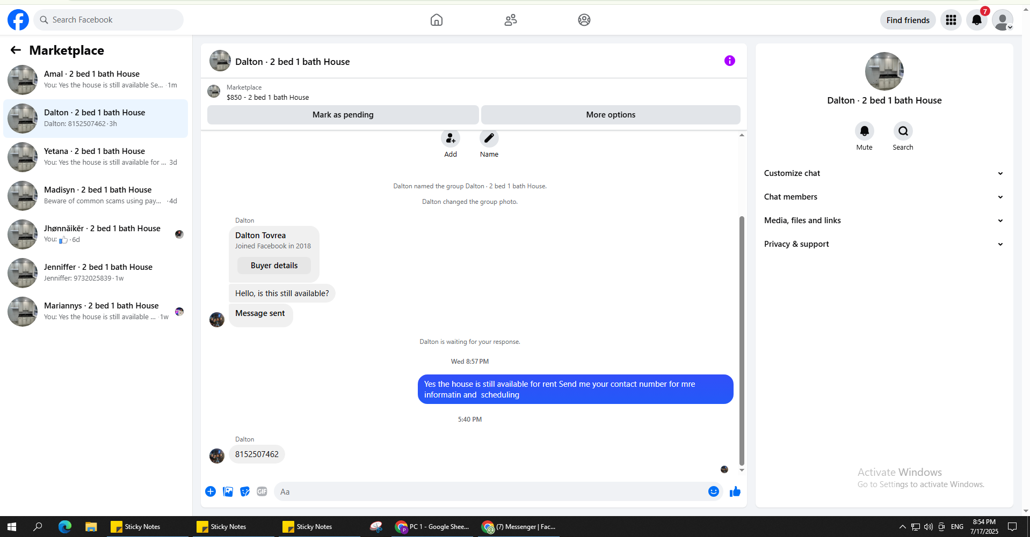Open the account profile menu avatar
1030x537 pixels.
pos(1003,20)
